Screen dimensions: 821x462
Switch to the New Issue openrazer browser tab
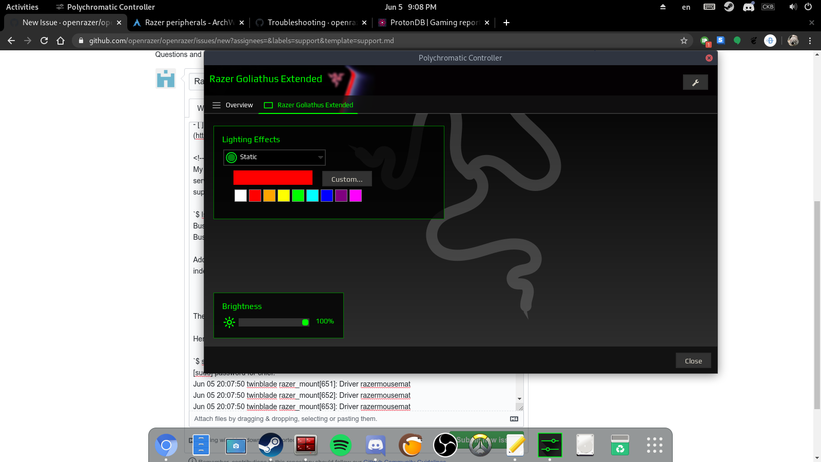66,23
